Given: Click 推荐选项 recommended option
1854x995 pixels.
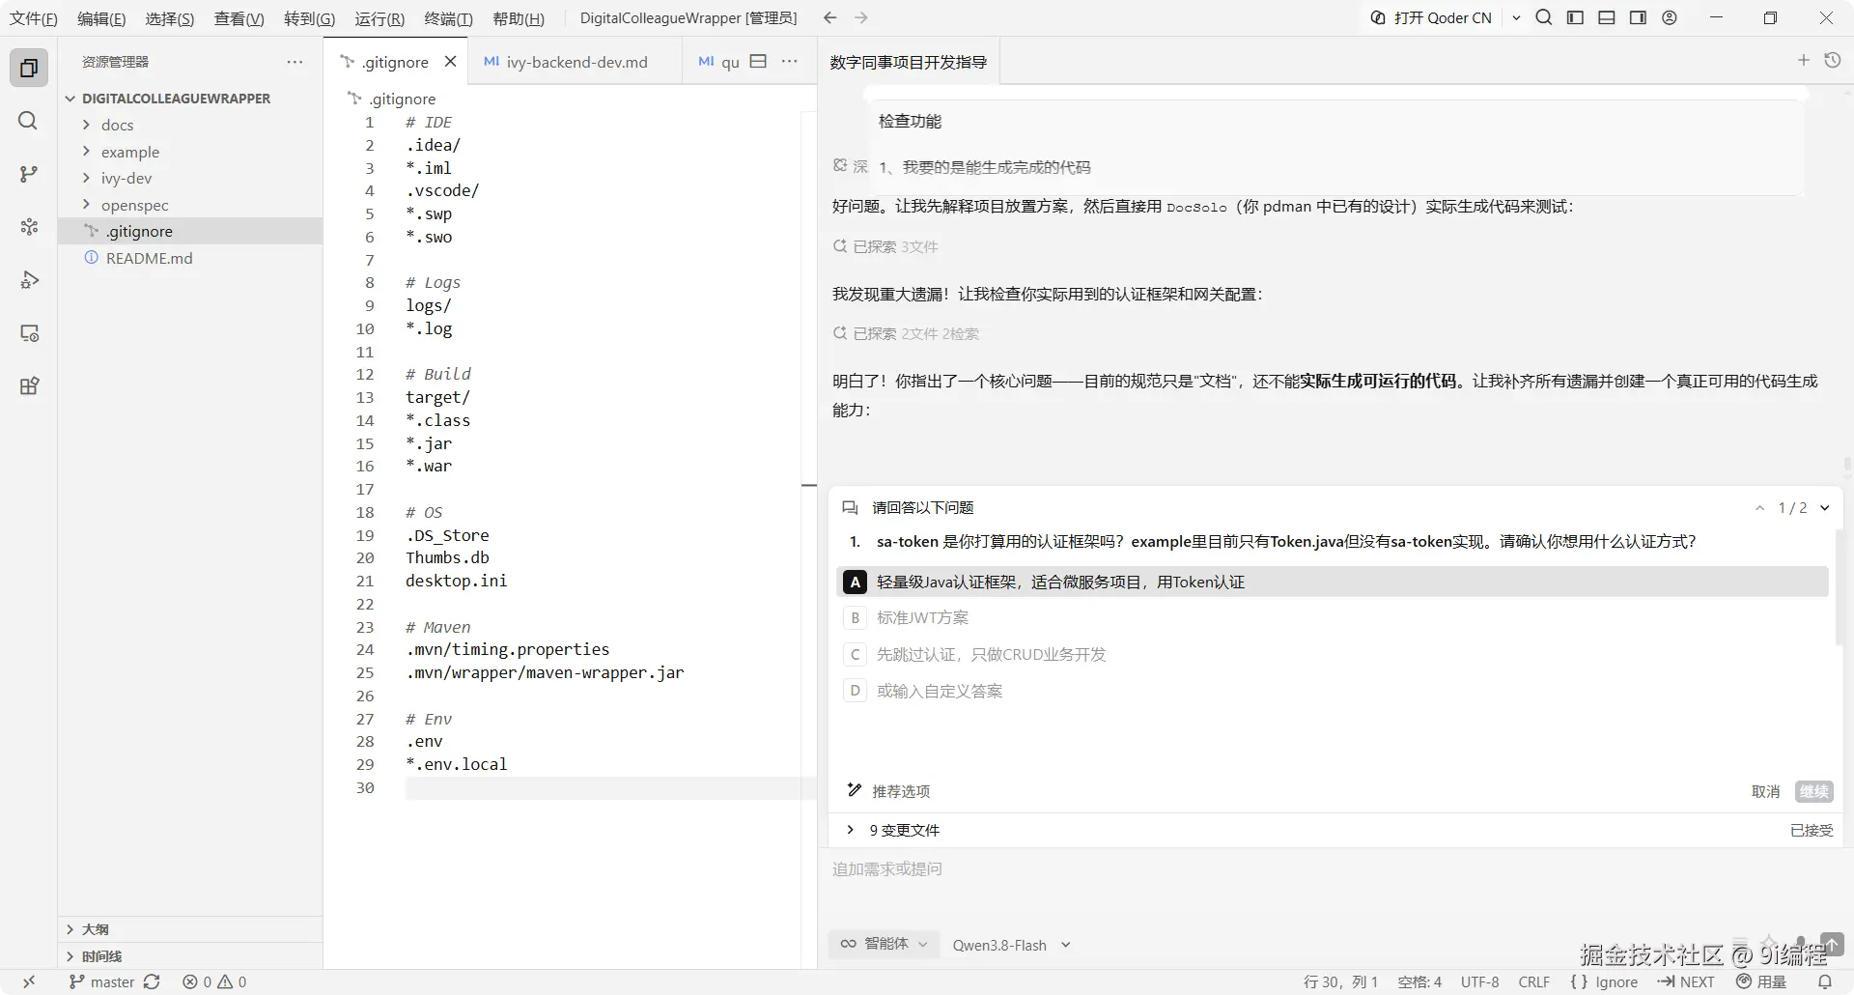Looking at the screenshot, I should click(888, 791).
